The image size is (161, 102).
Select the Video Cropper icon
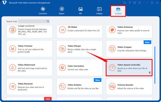coord(112,49)
